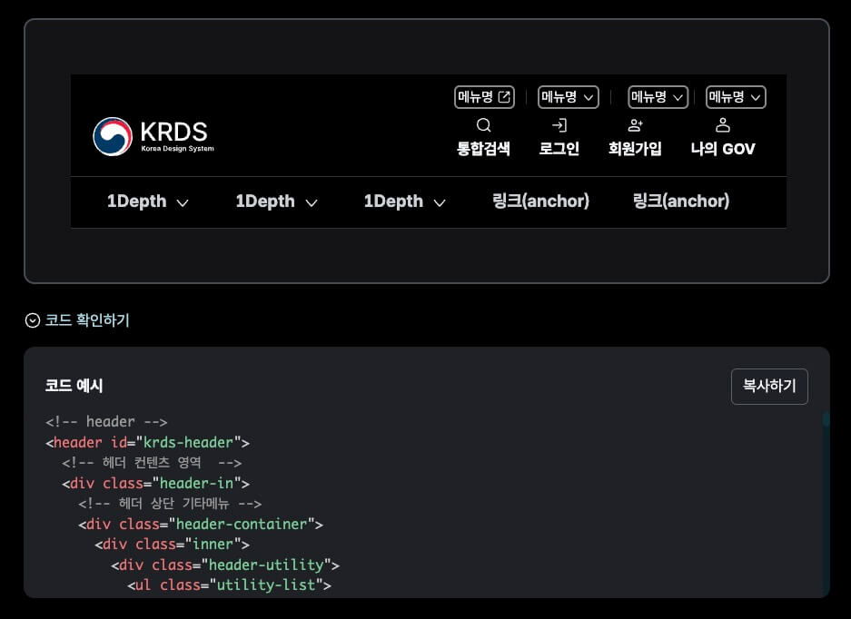
Task: Expand the 메뉴명 dropdown above 나의 GOV
Action: pyautogui.click(x=736, y=97)
